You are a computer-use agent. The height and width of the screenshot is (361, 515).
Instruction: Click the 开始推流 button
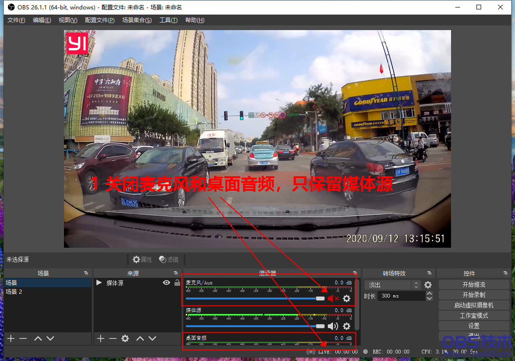pyautogui.click(x=474, y=285)
